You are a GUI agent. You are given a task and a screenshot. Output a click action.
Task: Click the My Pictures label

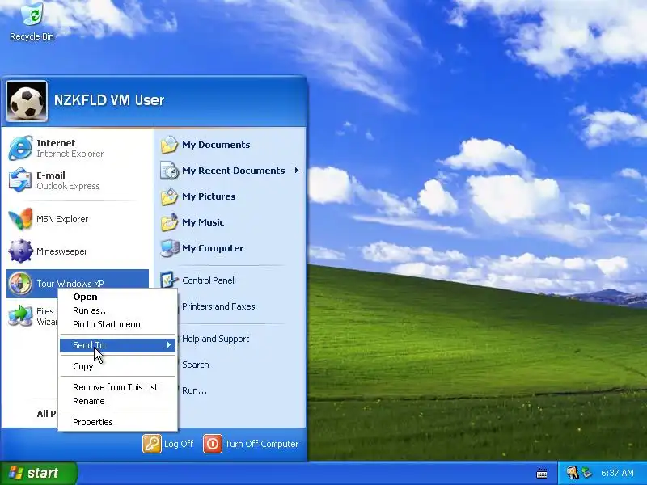coord(209,196)
